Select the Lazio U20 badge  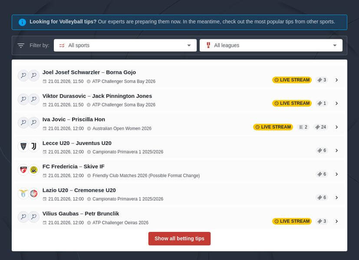23,193
